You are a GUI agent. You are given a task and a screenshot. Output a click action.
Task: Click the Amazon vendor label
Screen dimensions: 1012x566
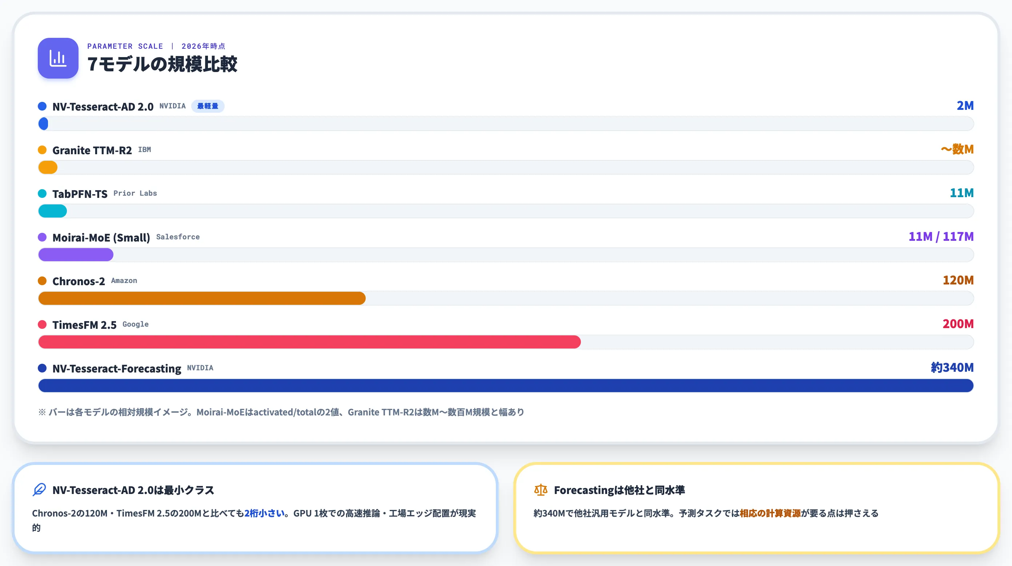pyautogui.click(x=124, y=281)
